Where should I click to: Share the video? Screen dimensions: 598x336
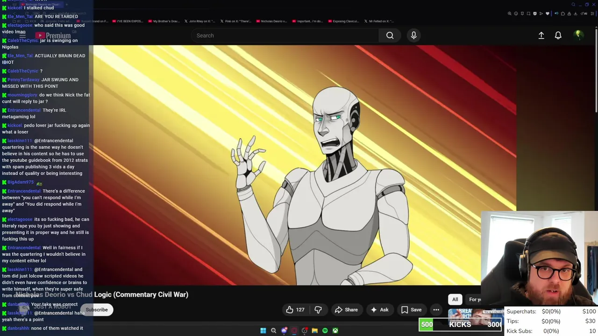[346, 310]
